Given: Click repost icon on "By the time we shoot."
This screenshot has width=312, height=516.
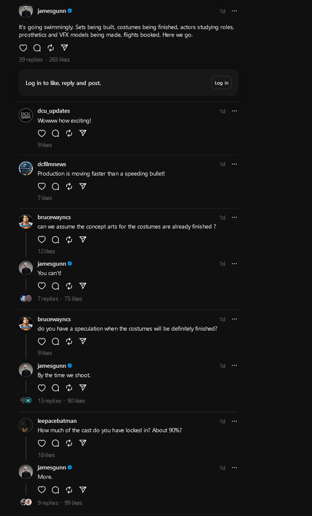Looking at the screenshot, I should [69, 388].
